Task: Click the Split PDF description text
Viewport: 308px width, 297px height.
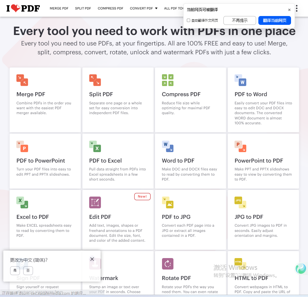Action: pos(116,108)
